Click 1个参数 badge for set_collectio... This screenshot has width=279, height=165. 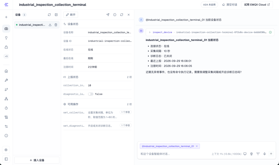coord(126,112)
